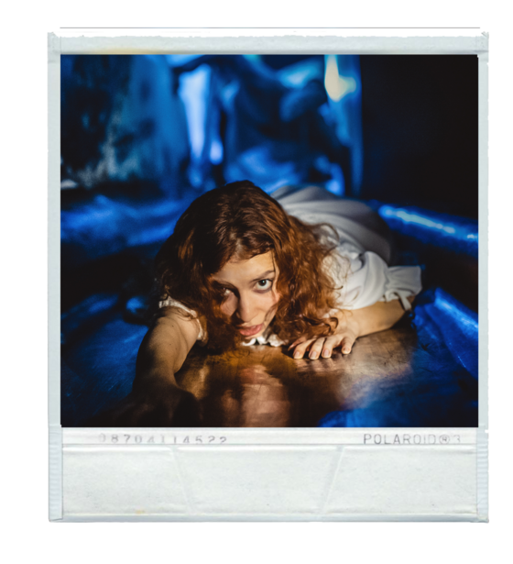Click the woman's visible eye
The width and height of the screenshot is (513, 564).
pyautogui.click(x=264, y=283)
